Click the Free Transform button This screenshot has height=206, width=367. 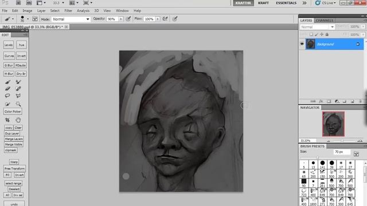point(14,168)
